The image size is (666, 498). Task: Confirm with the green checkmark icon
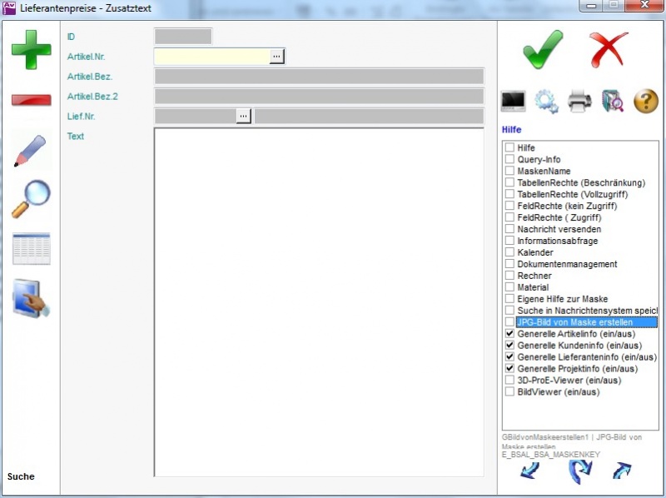(x=543, y=49)
